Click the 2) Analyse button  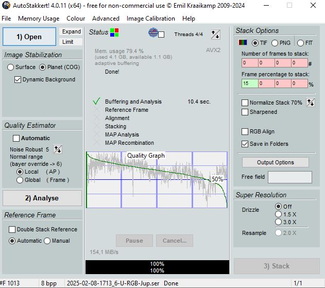pos(42,198)
